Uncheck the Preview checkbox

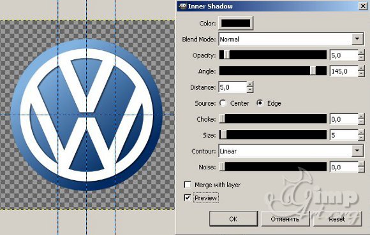[x=188, y=198]
